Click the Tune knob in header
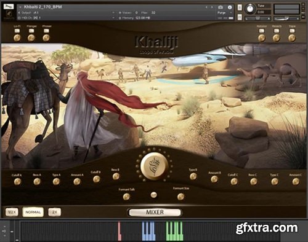The width and height of the screenshot is (308, 242). click(250, 9)
